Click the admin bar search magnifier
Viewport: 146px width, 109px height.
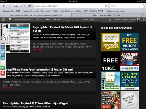[144, 20]
